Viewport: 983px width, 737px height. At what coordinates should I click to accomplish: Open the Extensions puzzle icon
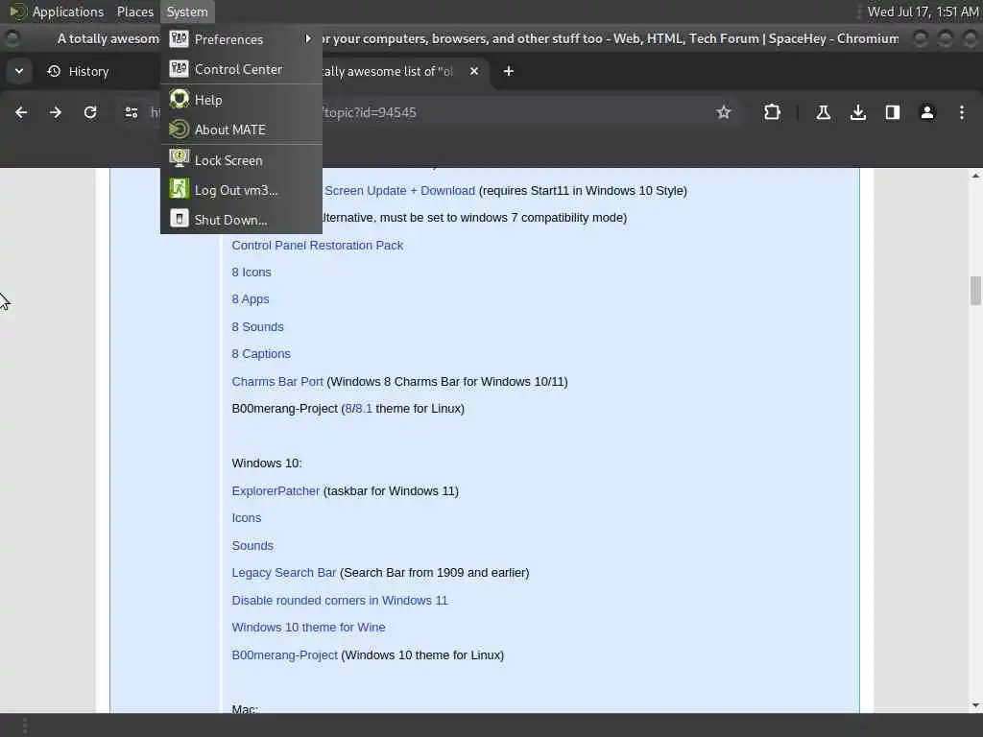coord(772,112)
